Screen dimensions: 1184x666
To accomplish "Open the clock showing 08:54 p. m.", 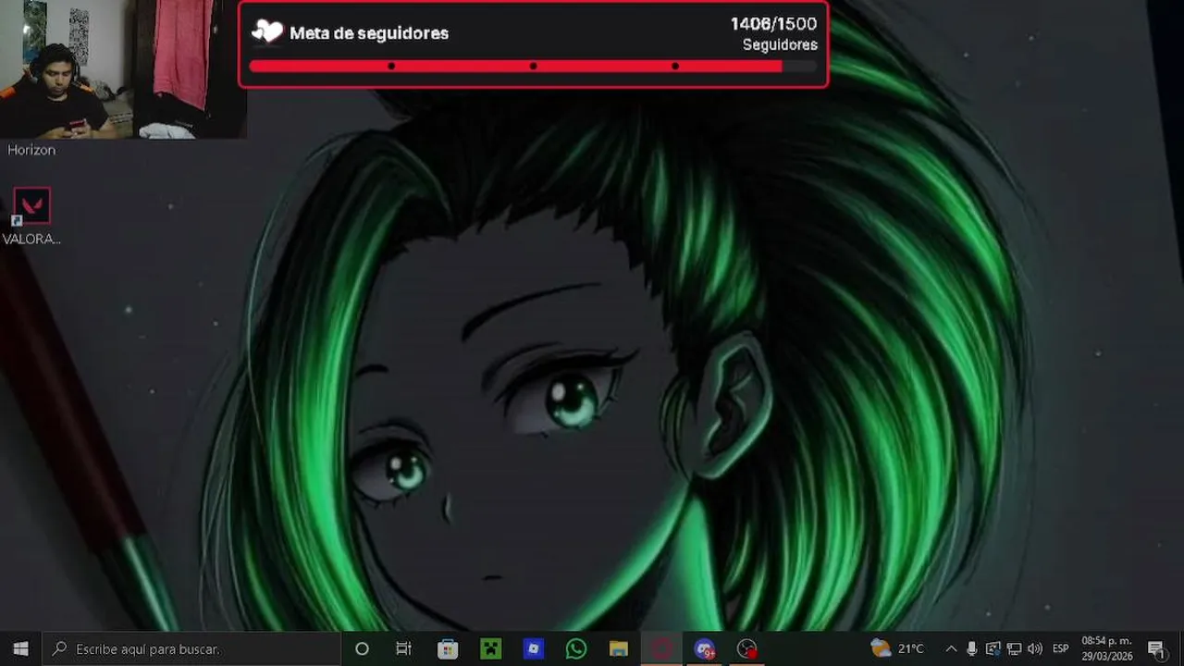I will pyautogui.click(x=1106, y=648).
